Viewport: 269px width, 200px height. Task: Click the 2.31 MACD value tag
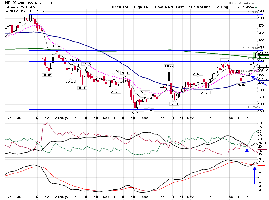tap(261, 162)
